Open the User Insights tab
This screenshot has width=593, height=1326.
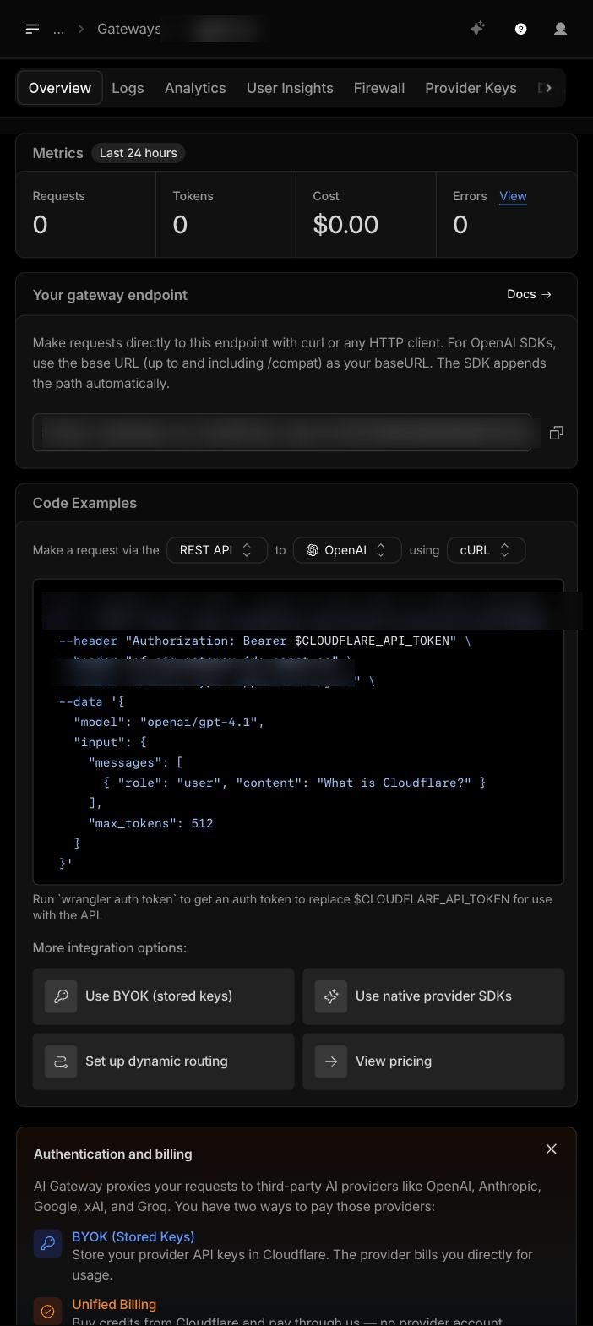(290, 88)
